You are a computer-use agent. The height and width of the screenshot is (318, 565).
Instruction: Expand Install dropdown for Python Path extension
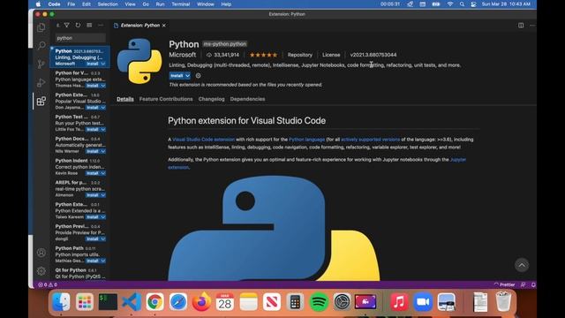[103, 261]
